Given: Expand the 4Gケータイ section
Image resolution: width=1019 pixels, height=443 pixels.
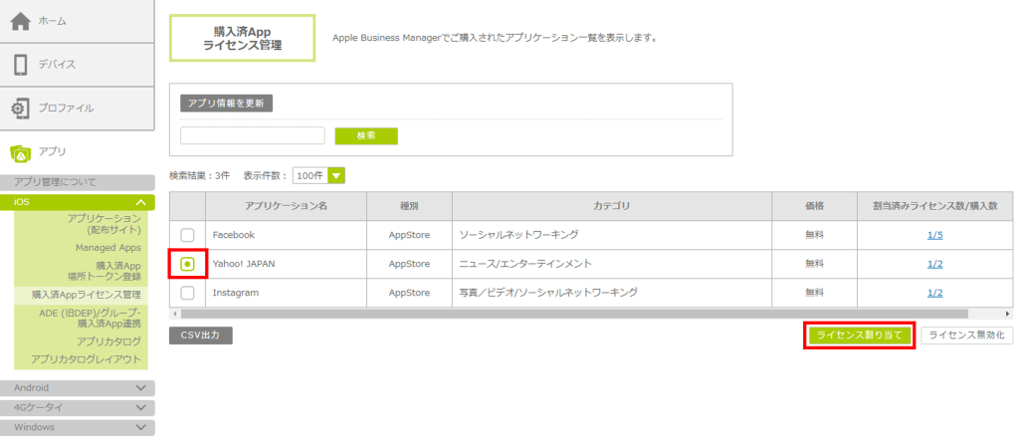Looking at the screenshot, I should pos(140,407).
